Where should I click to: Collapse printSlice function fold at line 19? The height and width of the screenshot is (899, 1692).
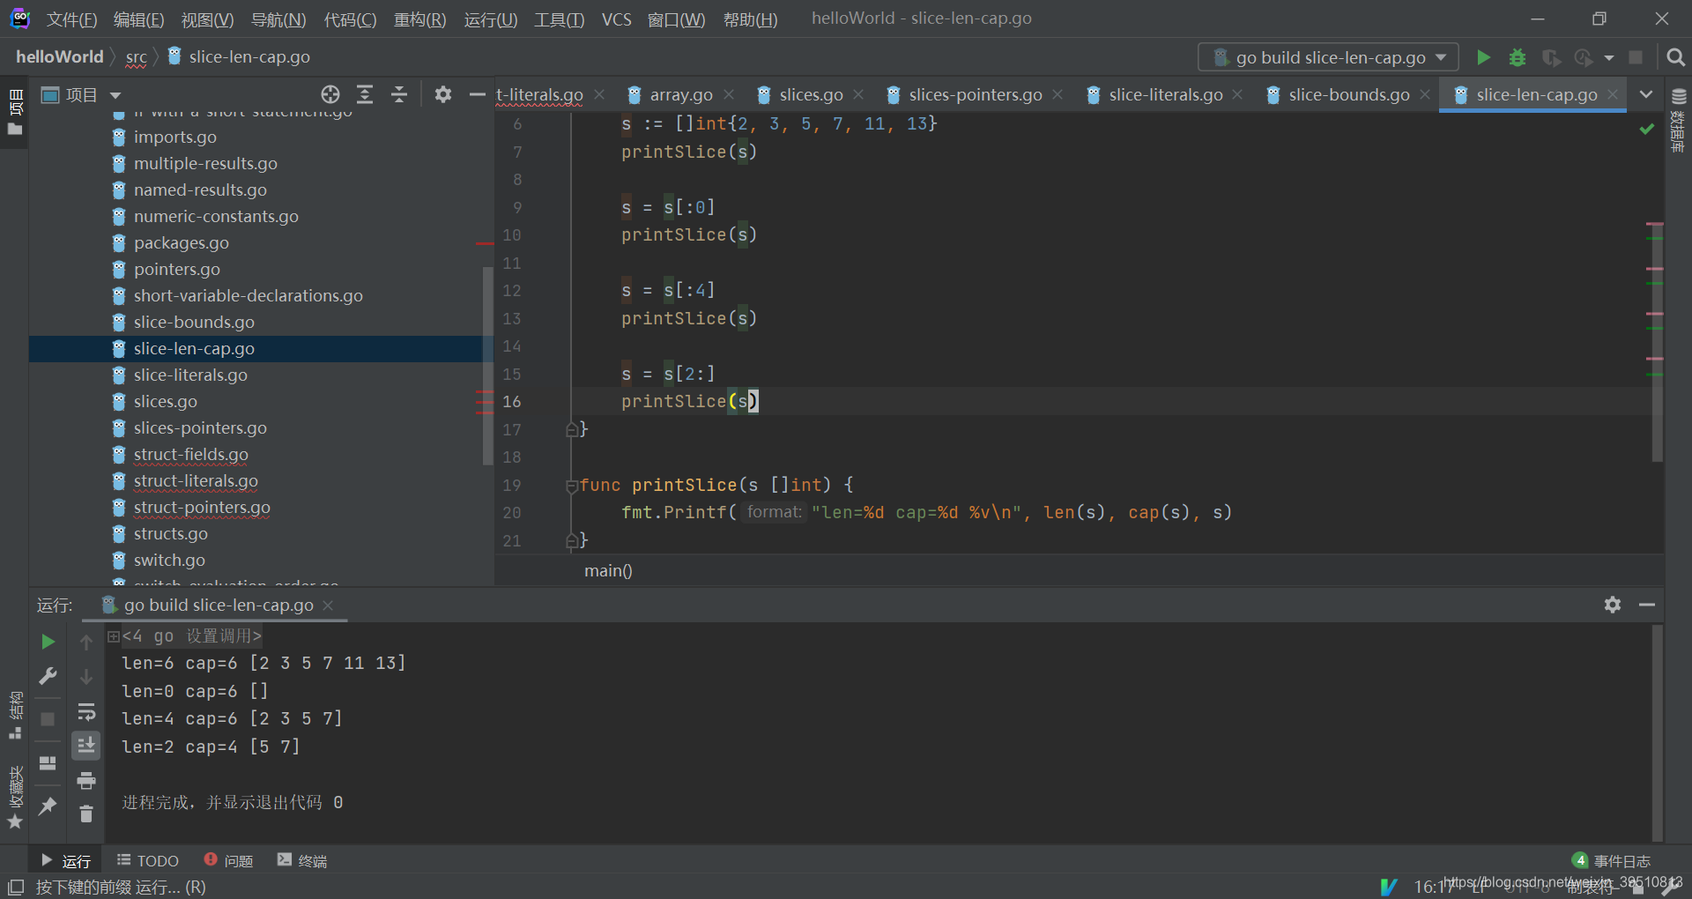pos(572,485)
